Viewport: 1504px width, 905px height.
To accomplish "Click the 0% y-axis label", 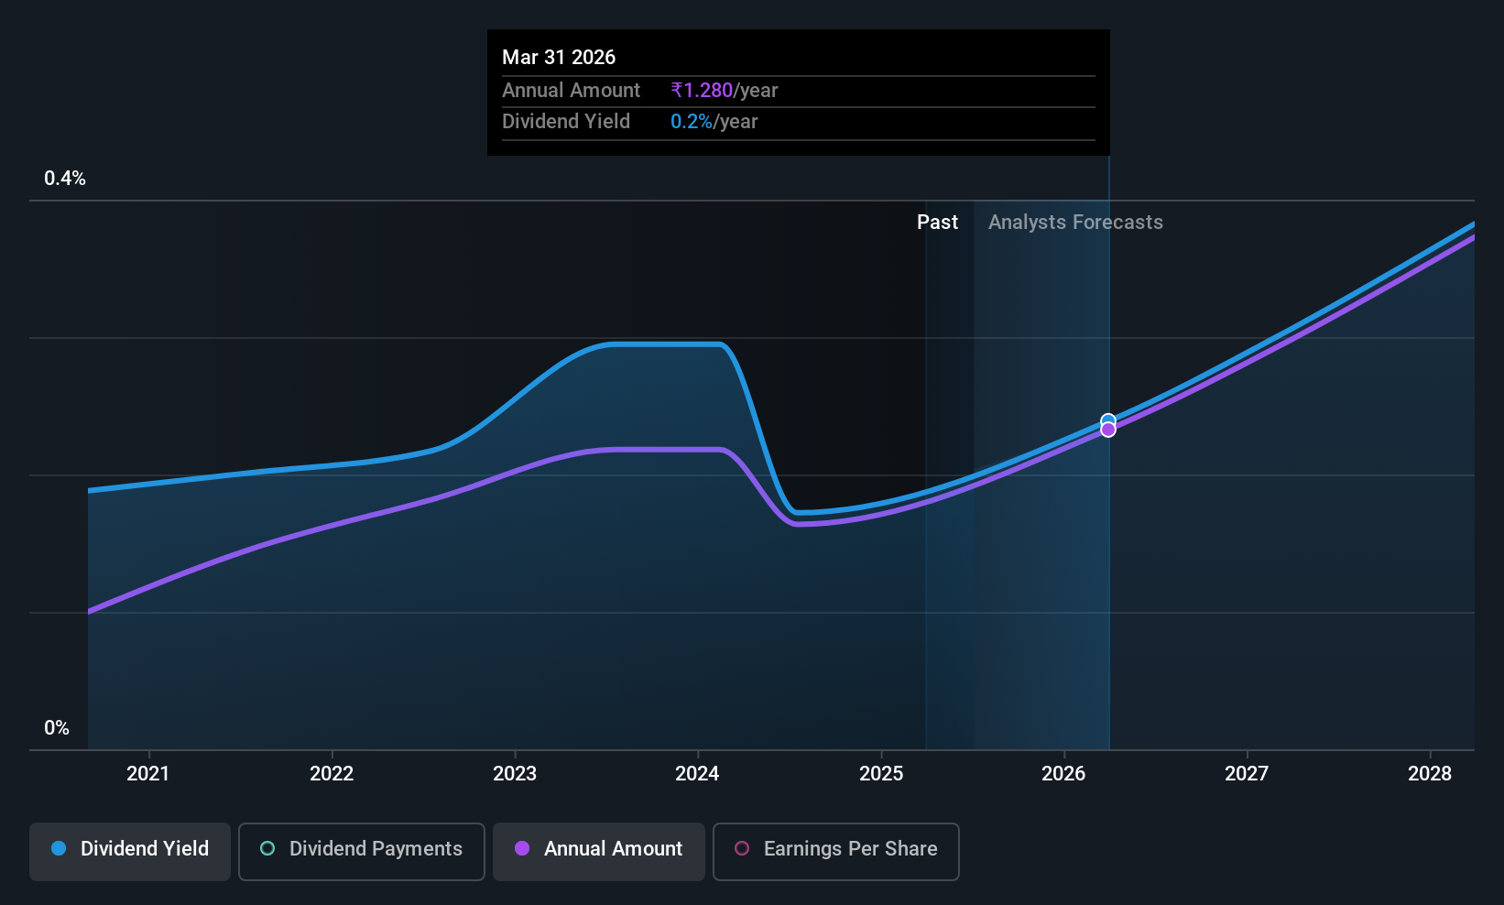I will 57,728.
